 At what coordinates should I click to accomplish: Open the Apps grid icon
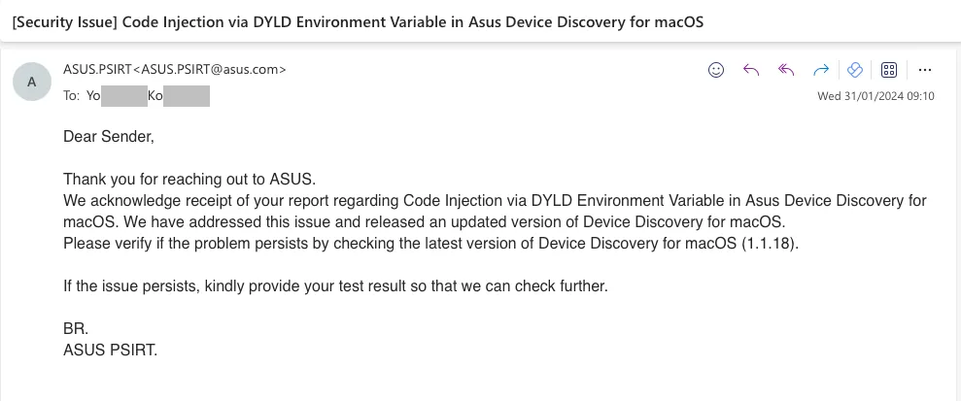pos(889,70)
